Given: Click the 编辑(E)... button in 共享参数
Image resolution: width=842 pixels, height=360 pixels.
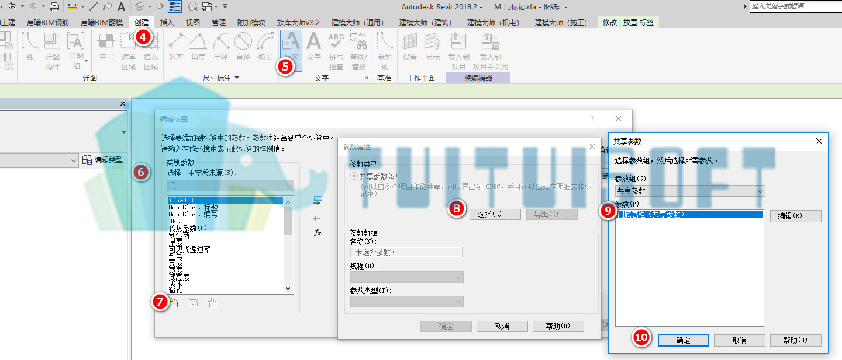Looking at the screenshot, I should pos(795,216).
